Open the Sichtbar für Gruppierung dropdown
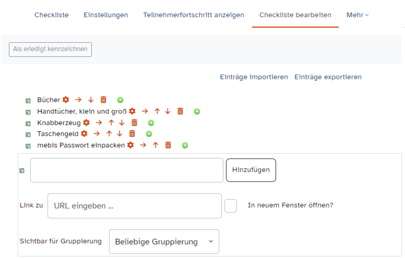The width and height of the screenshot is (405, 258). [x=164, y=241]
